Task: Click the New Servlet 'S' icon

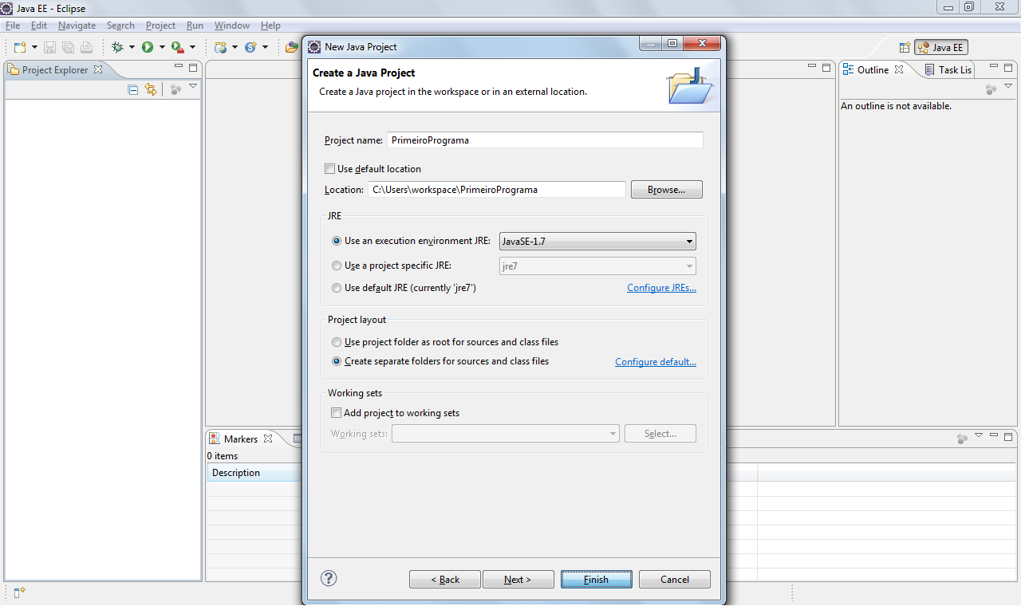Action: [250, 47]
